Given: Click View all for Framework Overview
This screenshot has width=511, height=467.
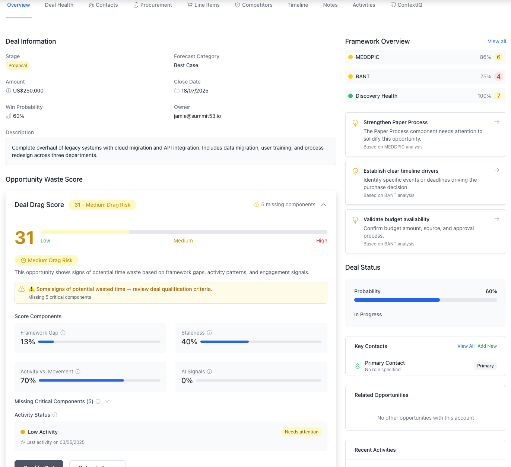Looking at the screenshot, I should click(496, 41).
